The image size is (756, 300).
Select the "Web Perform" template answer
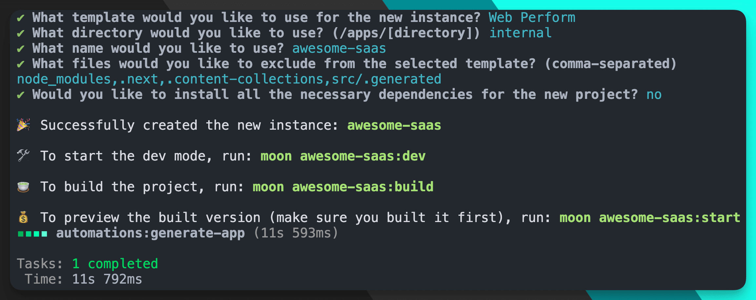click(532, 18)
